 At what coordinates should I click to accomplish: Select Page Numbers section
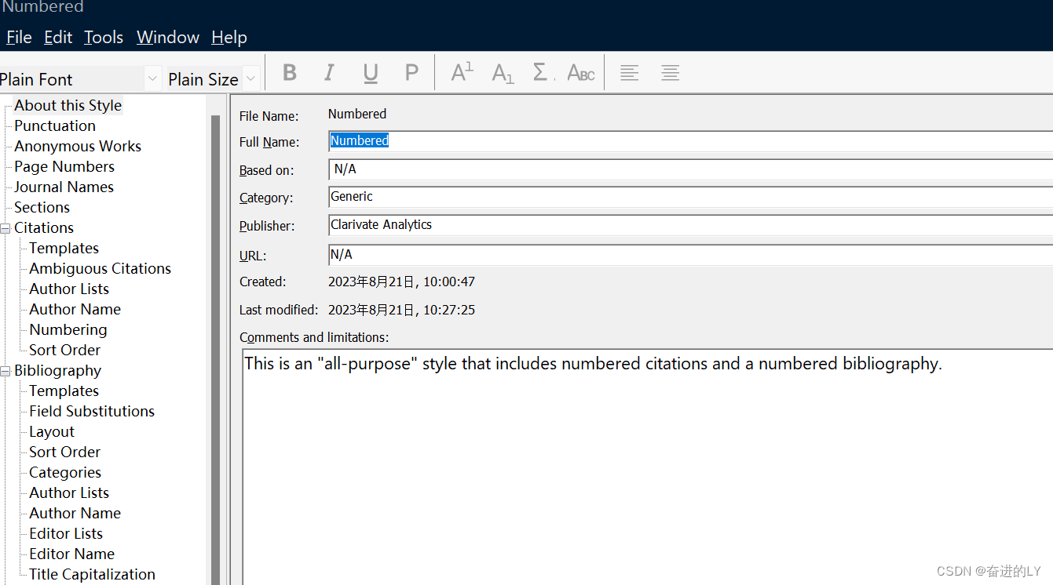(x=64, y=166)
